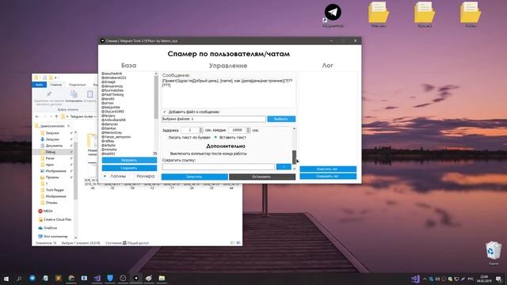
Task: Click the arrow button beside shorten link field
Action: pyautogui.click(x=284, y=166)
